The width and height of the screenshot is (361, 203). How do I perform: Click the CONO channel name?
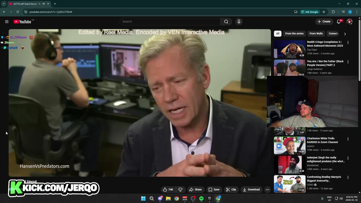[310, 185]
